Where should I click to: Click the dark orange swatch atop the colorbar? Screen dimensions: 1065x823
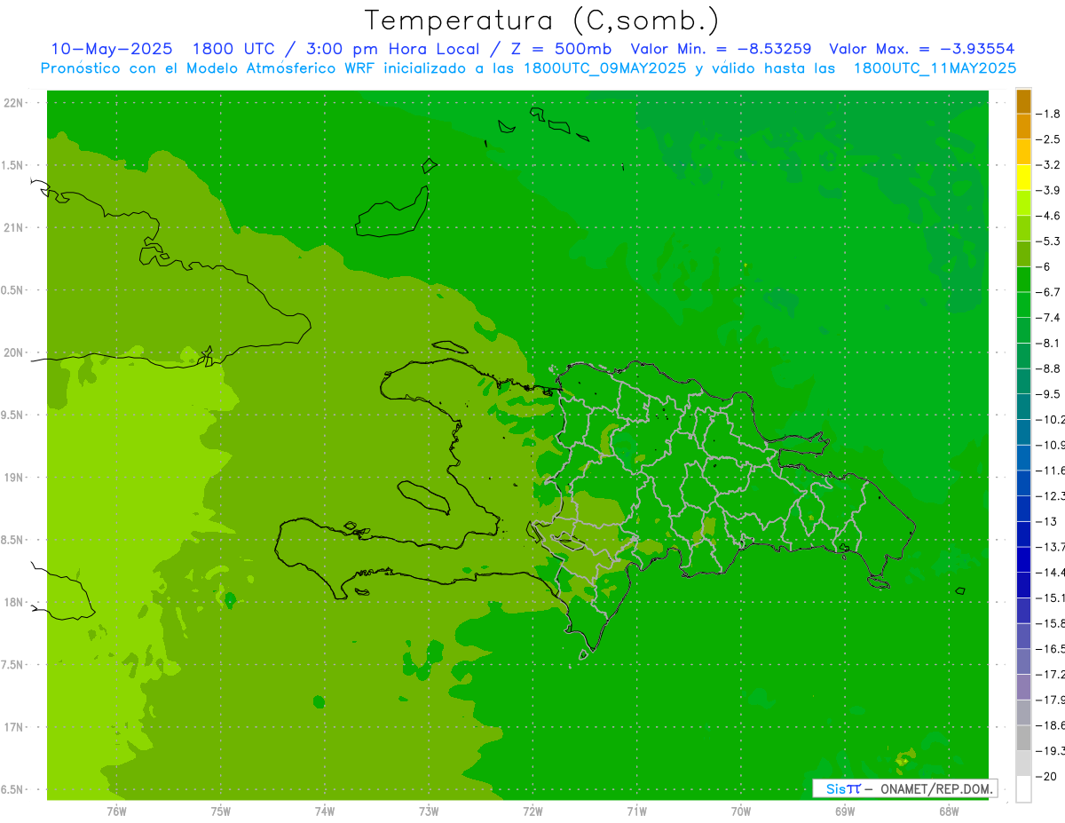(x=1023, y=100)
